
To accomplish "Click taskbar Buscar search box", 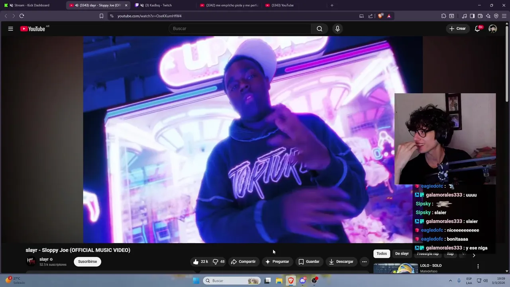I will click(232, 281).
